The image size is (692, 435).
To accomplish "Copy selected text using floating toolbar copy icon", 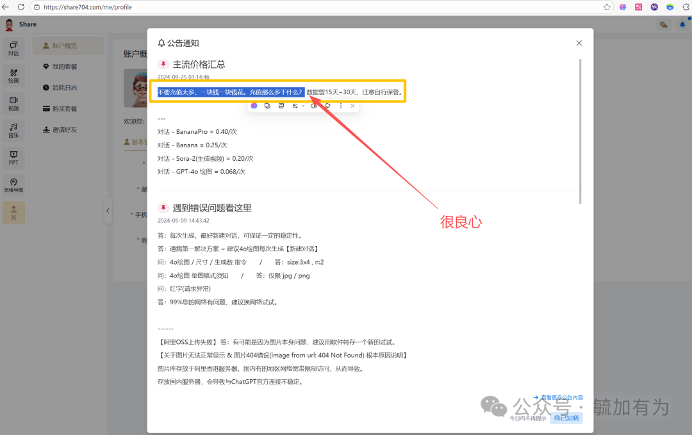I will 267,106.
